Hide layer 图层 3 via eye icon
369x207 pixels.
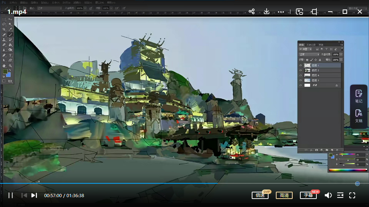pyautogui.click(x=301, y=80)
